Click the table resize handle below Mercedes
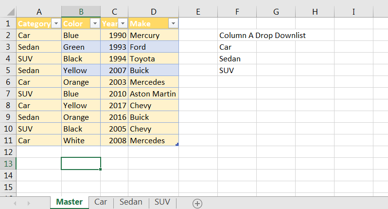The image size is (388, 209). (176, 144)
